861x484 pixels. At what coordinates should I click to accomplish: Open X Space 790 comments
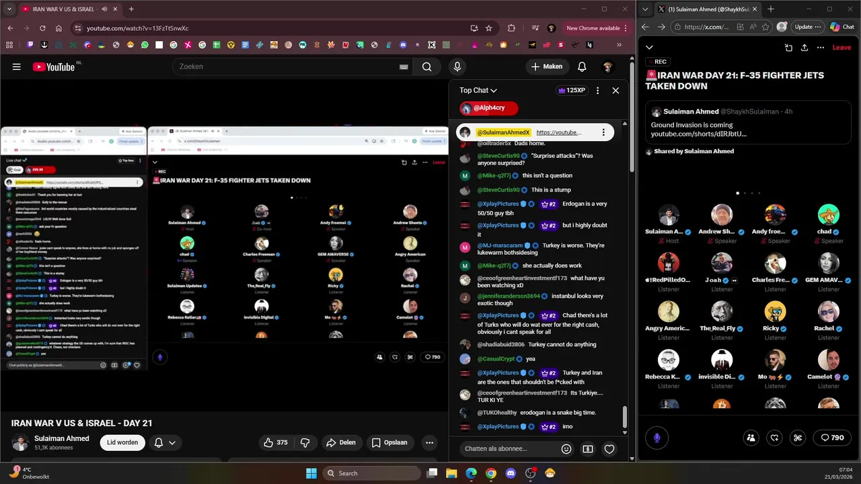tap(832, 438)
